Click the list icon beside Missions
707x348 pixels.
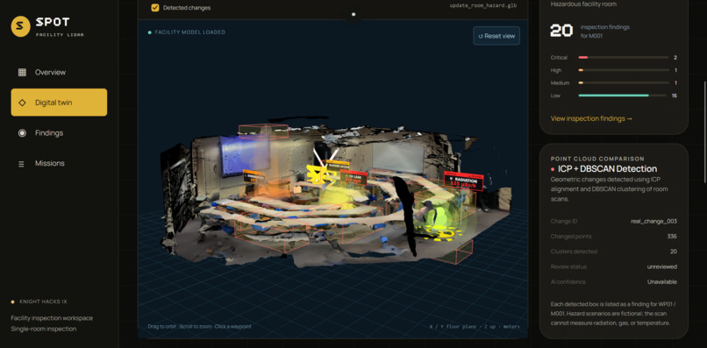click(21, 164)
